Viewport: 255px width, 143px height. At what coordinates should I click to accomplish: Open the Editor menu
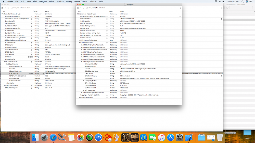click(52, 2)
